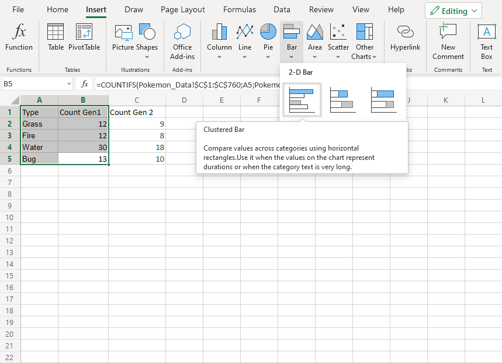
Task: Insert a Function from the ribbon
Action: point(19,37)
